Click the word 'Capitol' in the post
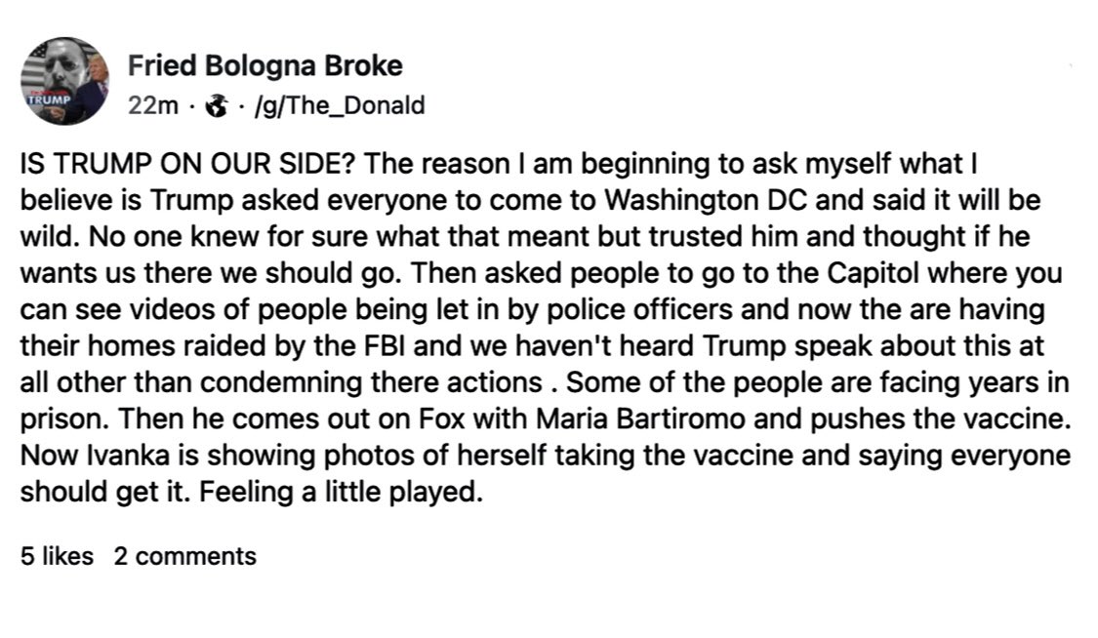 873,273
